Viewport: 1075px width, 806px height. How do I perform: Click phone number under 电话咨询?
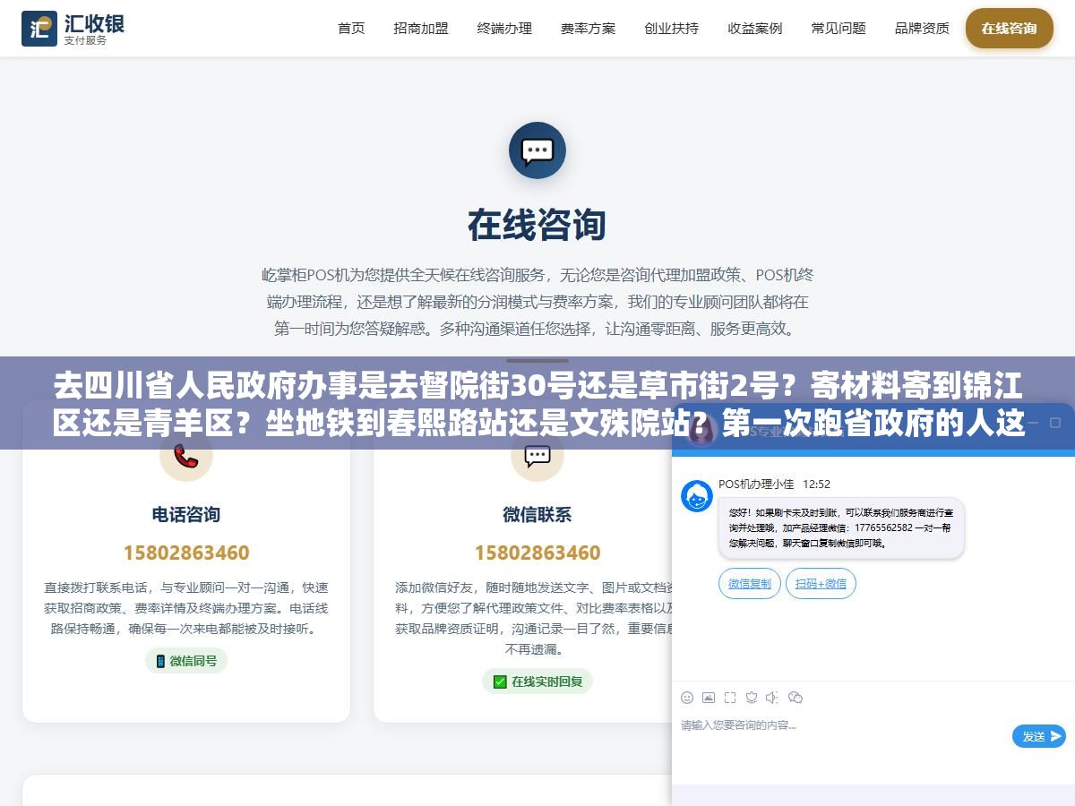pyautogui.click(x=186, y=553)
